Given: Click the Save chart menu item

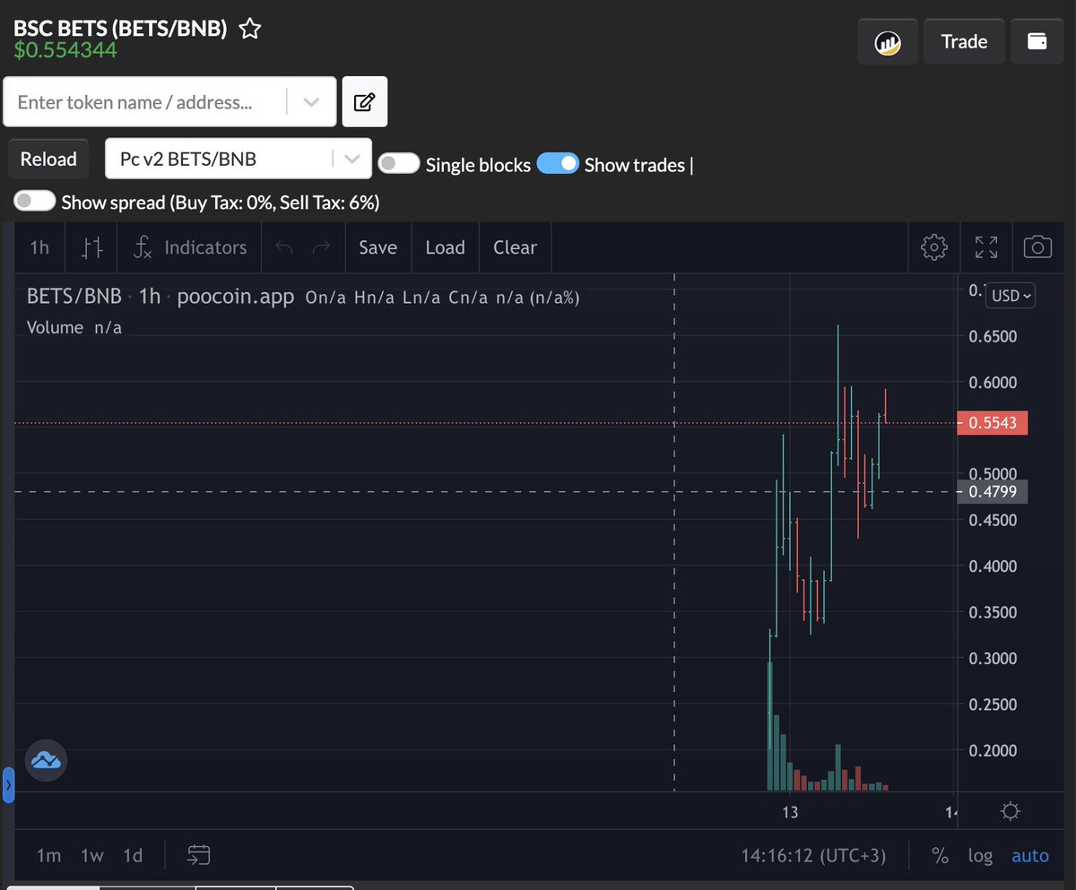Looking at the screenshot, I should (x=377, y=247).
